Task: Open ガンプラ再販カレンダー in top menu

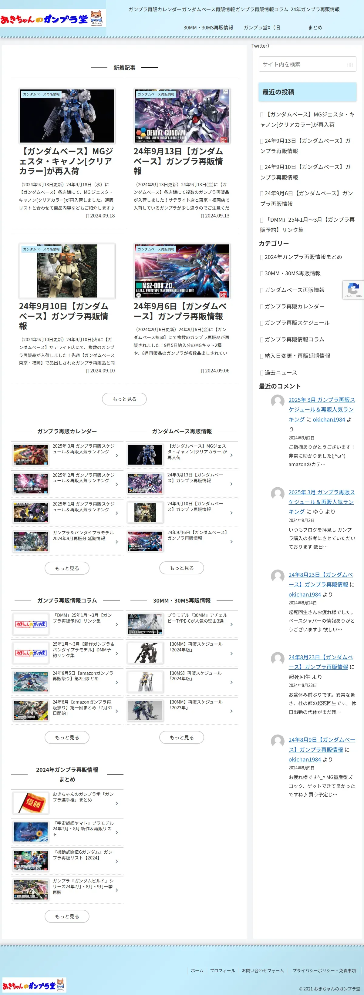Action: tap(155, 9)
